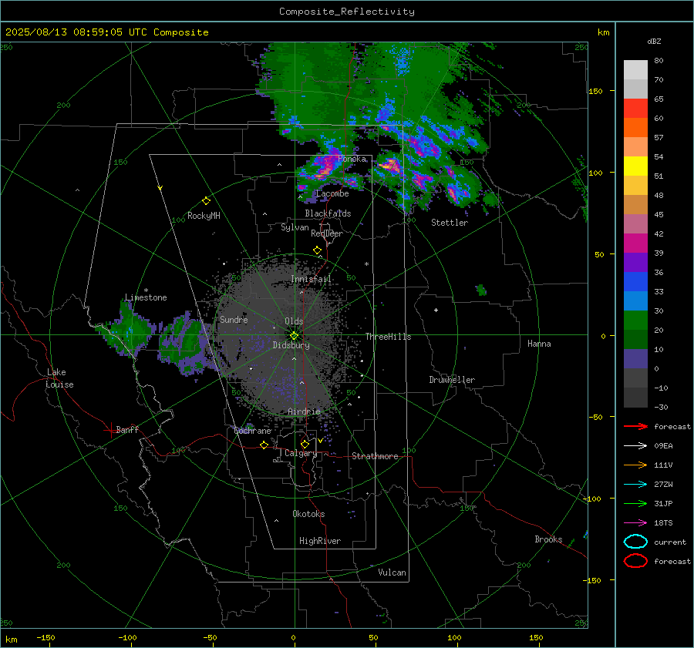Click the Innisfail town label

(311, 279)
